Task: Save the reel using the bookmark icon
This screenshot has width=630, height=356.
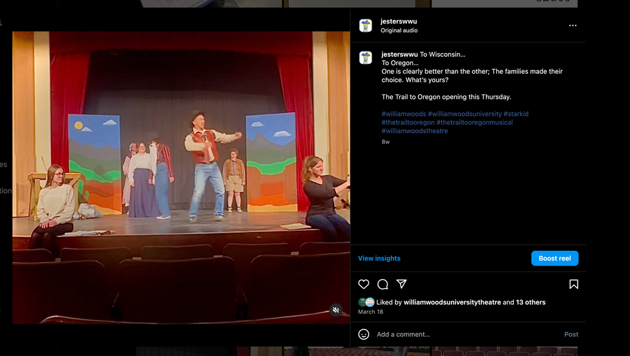Action: coord(574,284)
